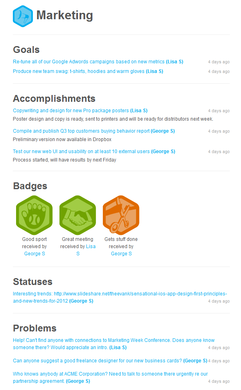Open the Marketing Week Conference help problem

pyautogui.click(x=114, y=344)
